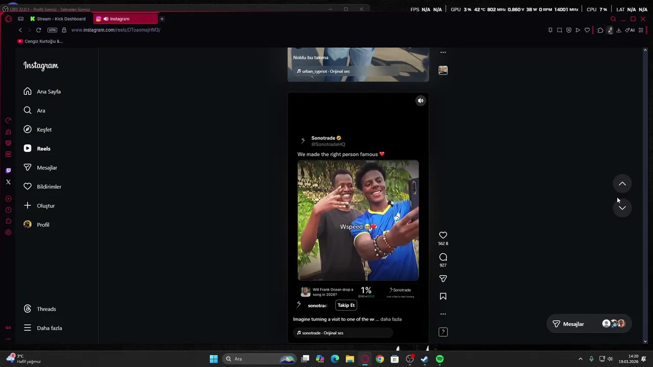Viewport: 653px width, 367px height.
Task: Open comments on the reel showing 927
Action: coord(443,257)
